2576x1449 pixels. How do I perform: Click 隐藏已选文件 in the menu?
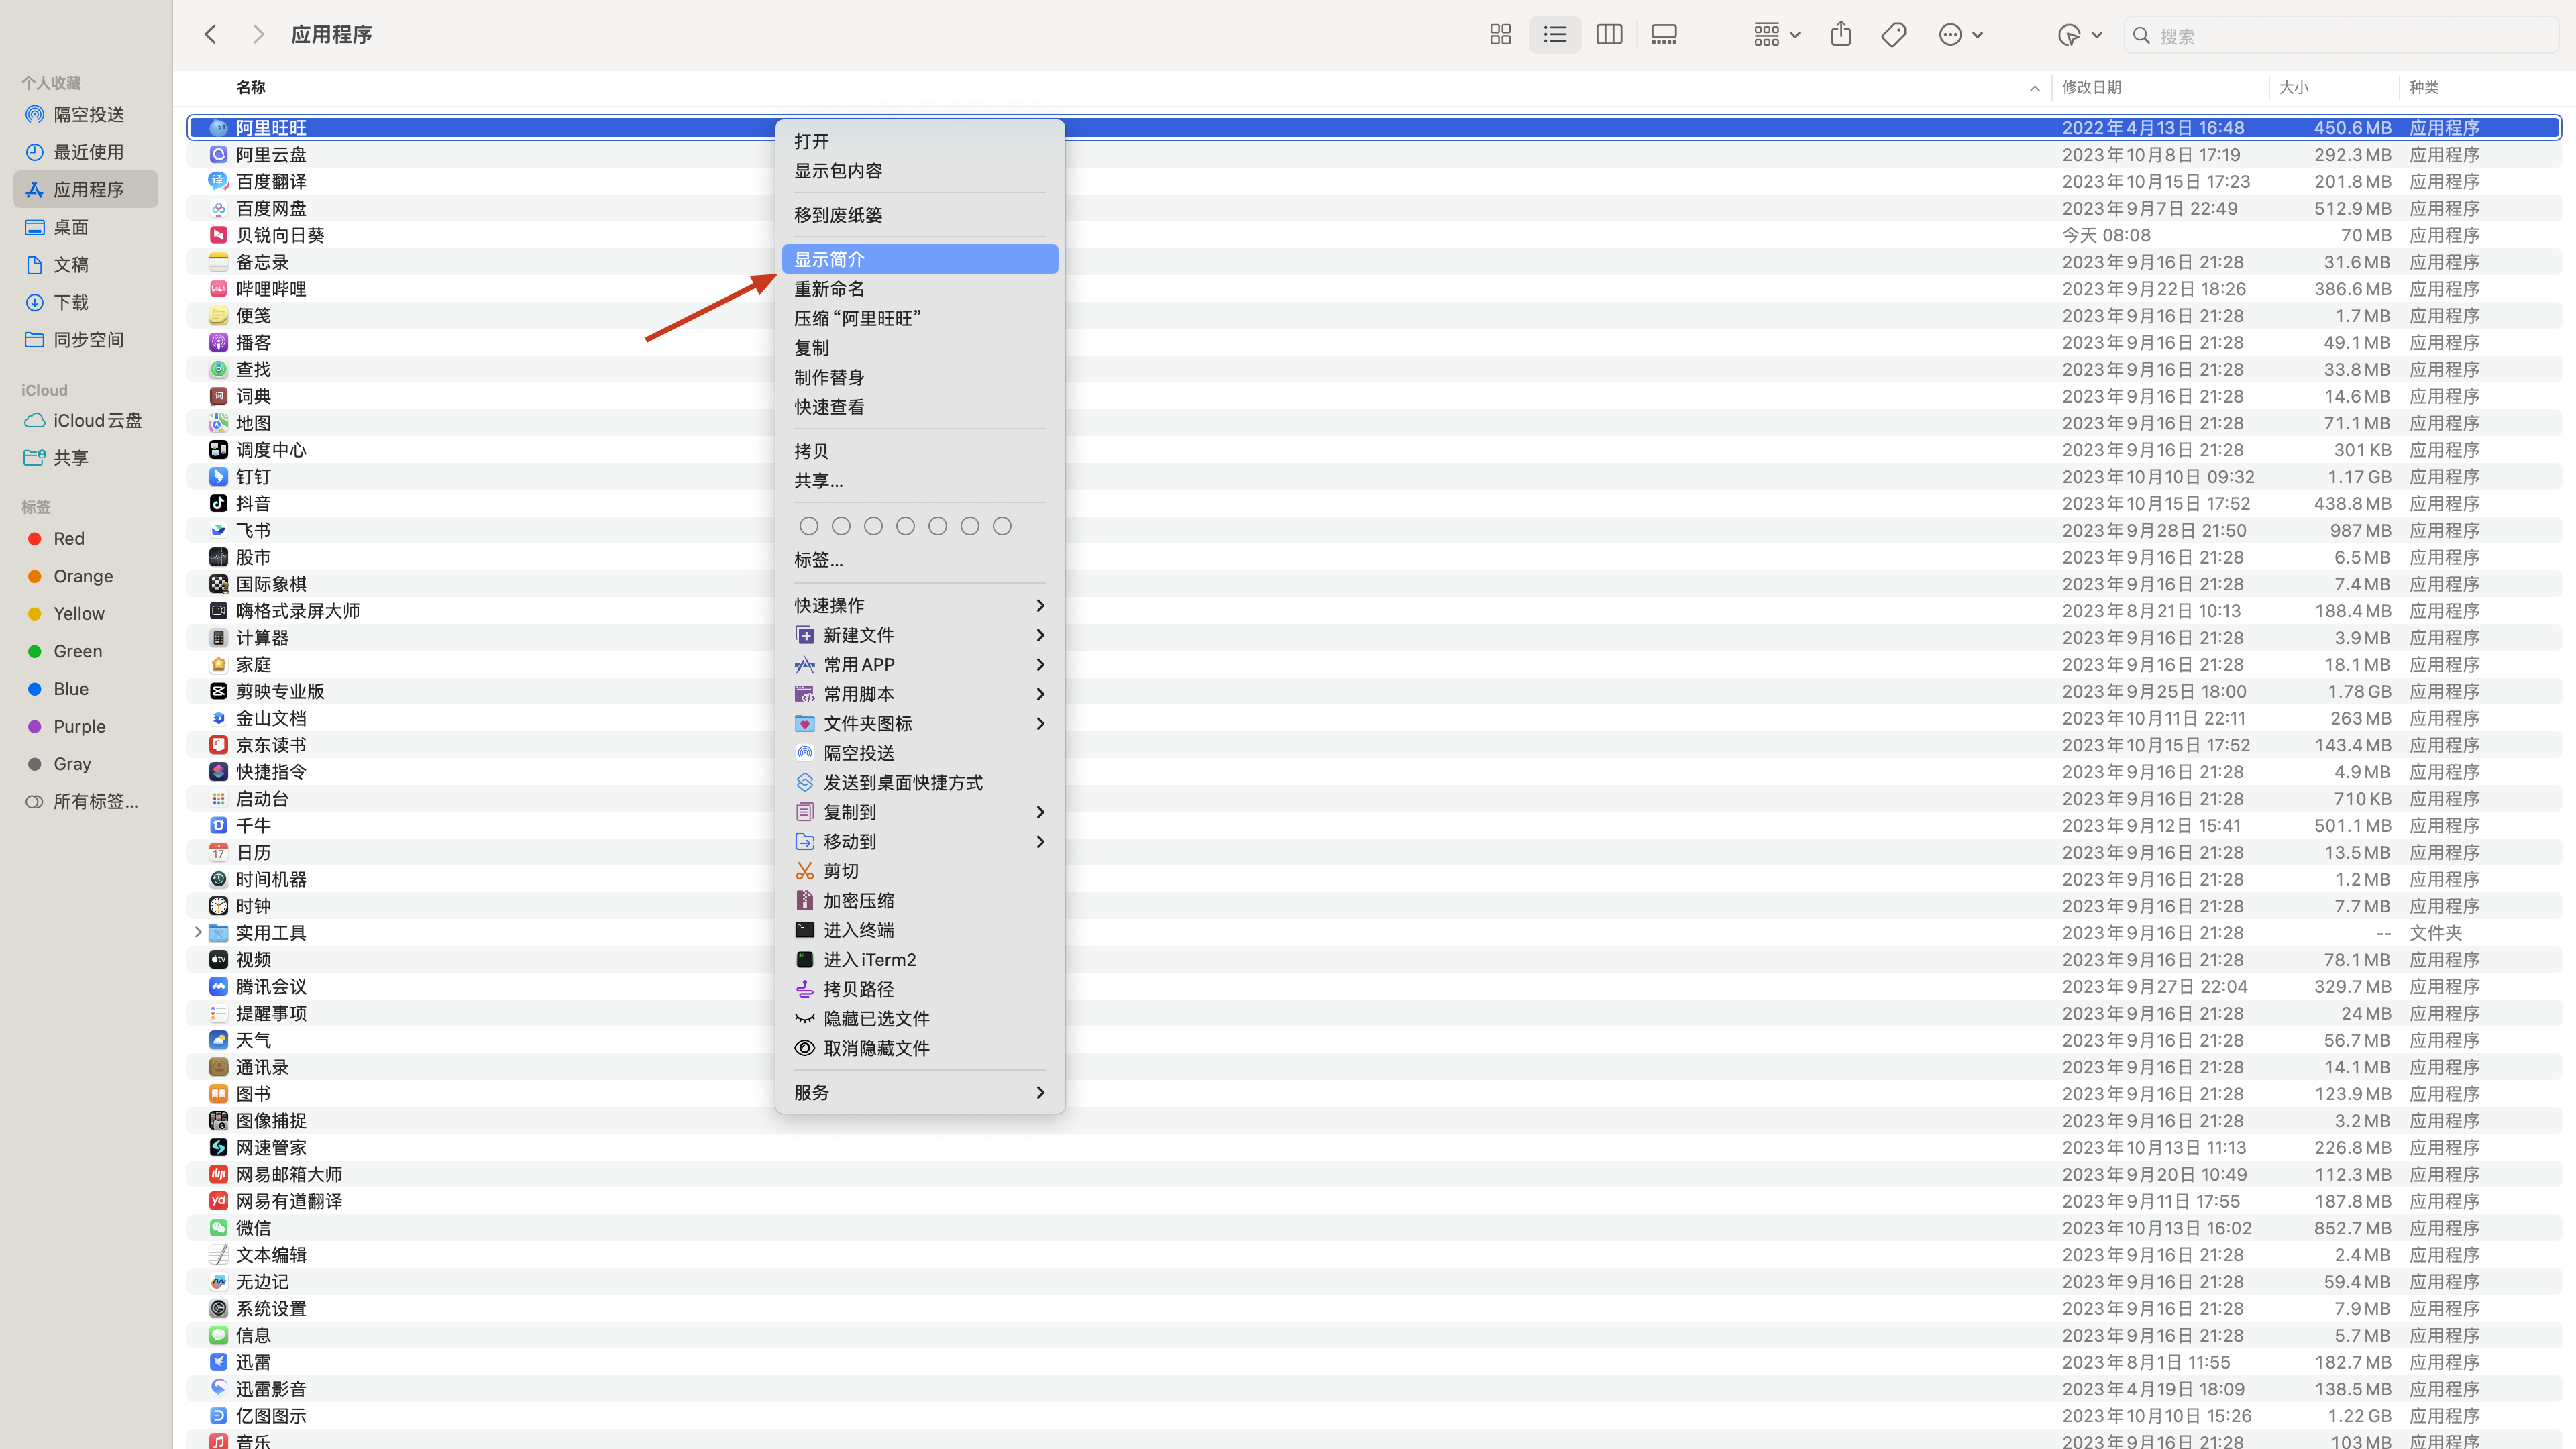(x=920, y=1019)
